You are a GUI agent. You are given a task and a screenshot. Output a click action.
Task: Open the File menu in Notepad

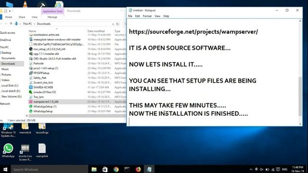pos(130,16)
